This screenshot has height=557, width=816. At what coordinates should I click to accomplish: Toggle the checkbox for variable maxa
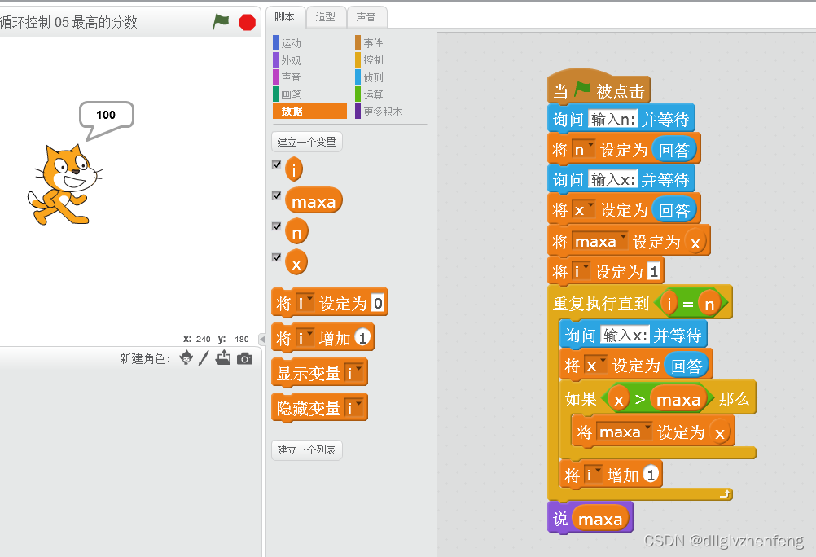click(276, 195)
